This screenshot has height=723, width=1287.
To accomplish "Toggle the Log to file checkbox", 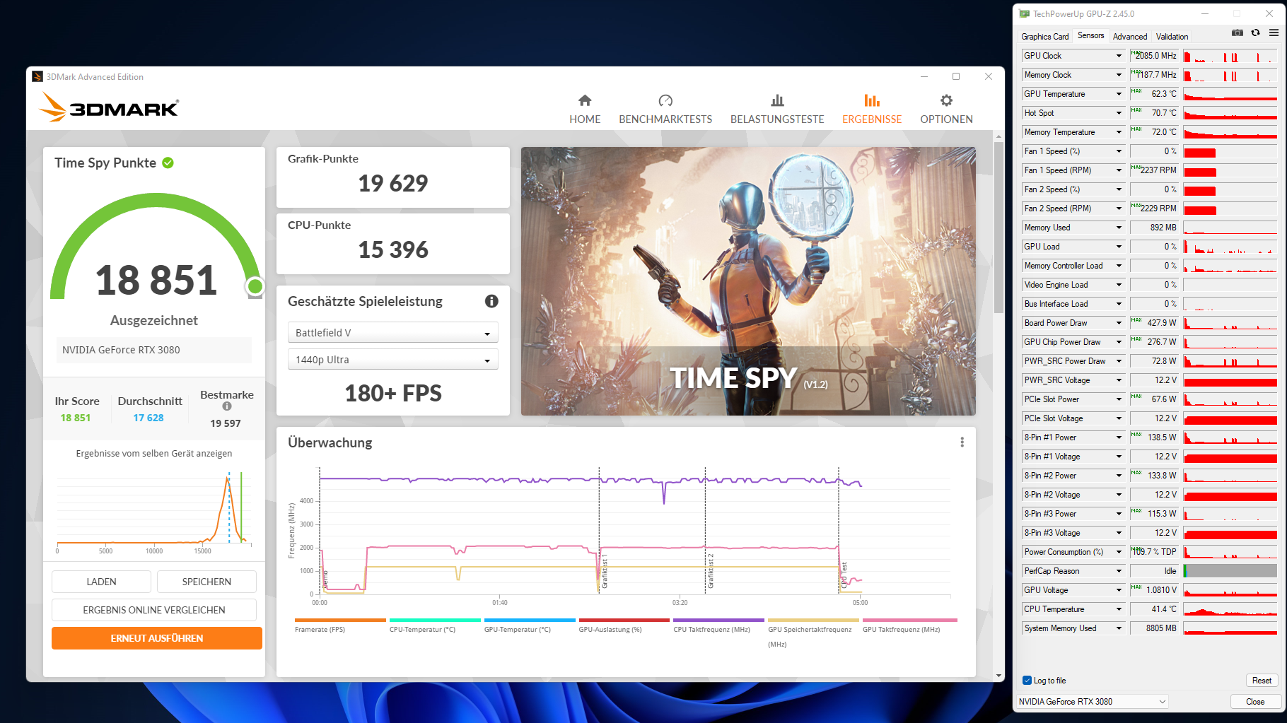I will pos(1027,681).
